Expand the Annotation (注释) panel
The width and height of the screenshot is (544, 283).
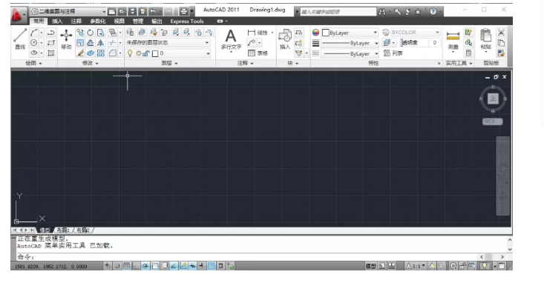click(246, 63)
